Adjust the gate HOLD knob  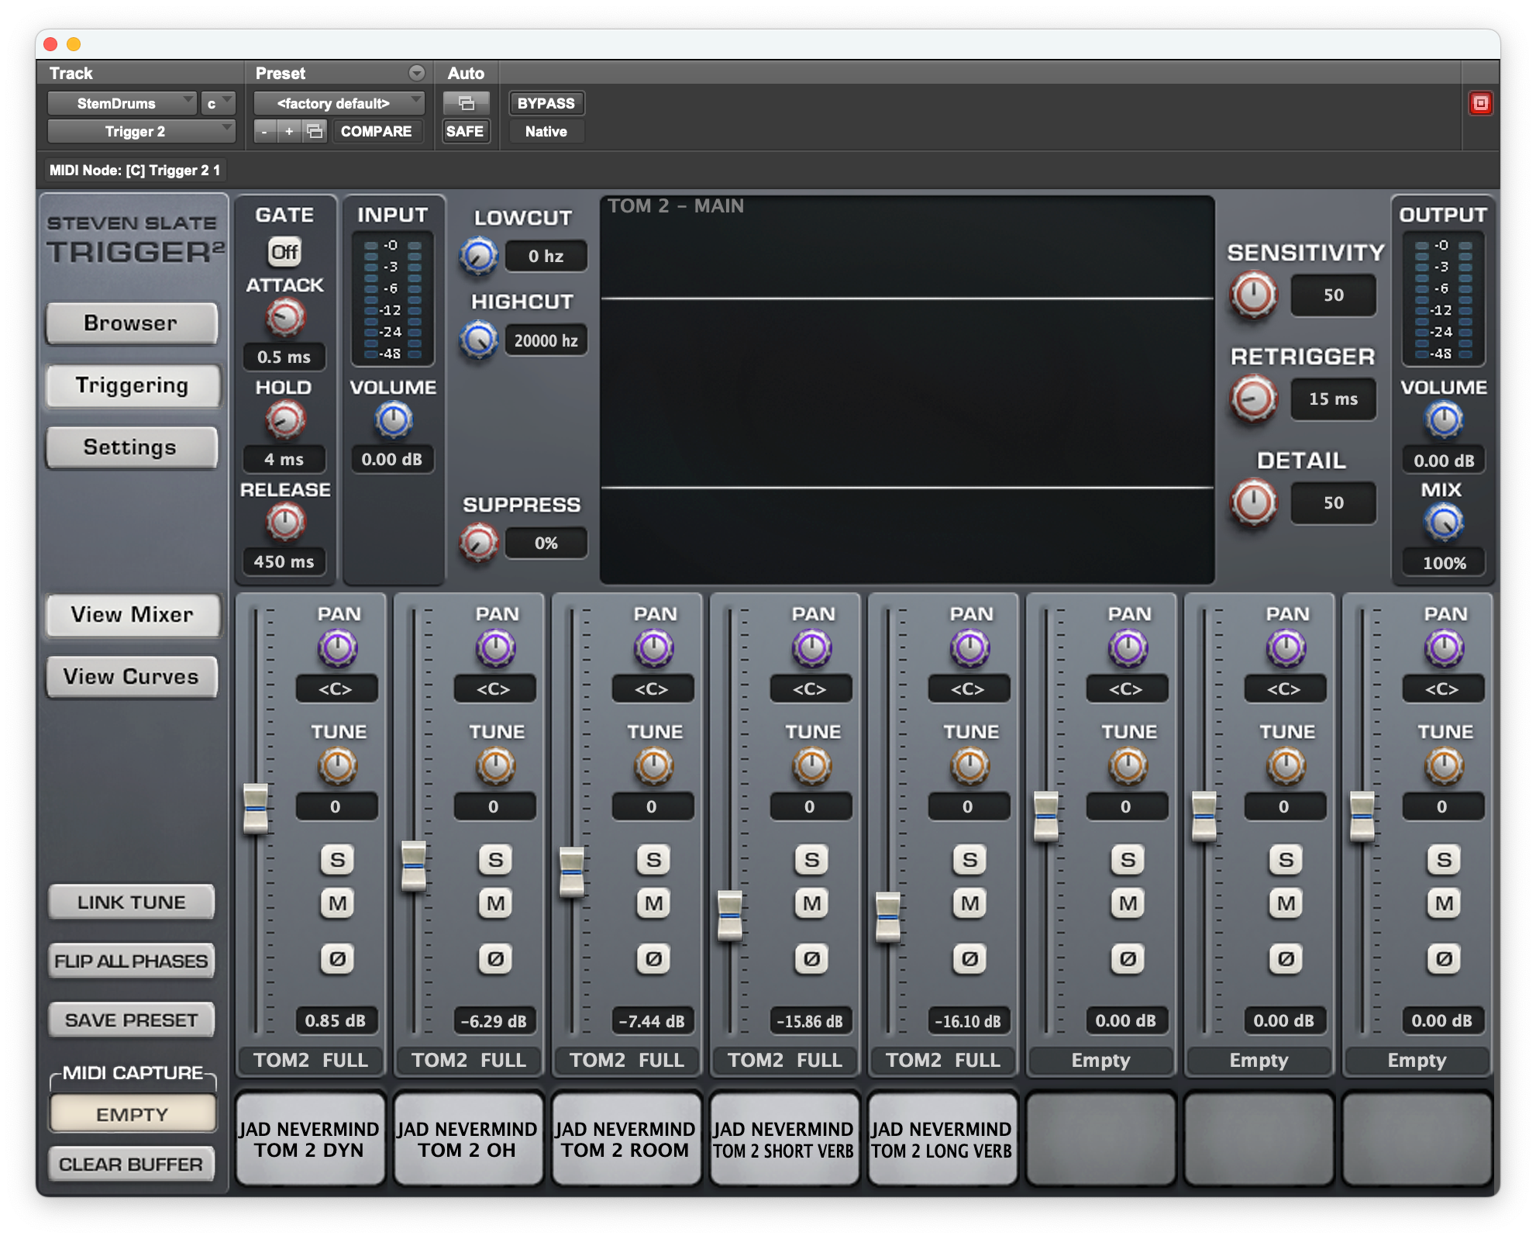coord(285,420)
